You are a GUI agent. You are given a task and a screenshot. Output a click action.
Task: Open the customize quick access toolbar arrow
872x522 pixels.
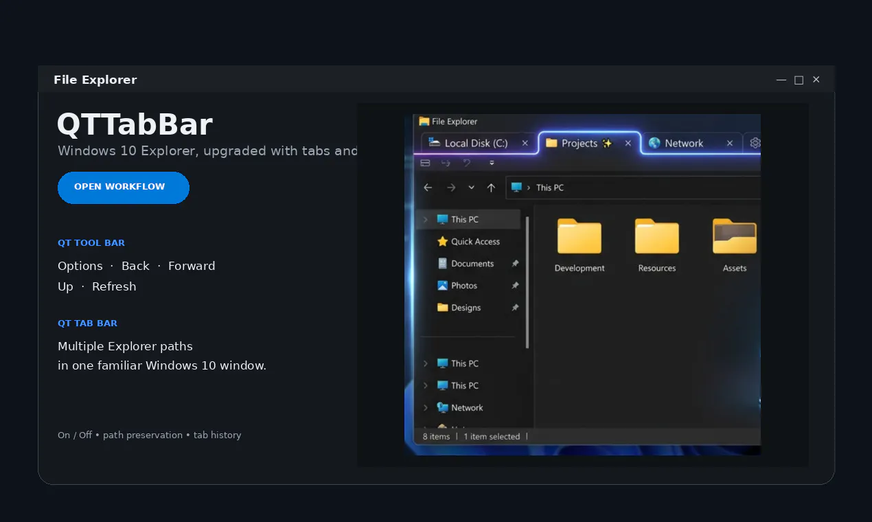(492, 163)
